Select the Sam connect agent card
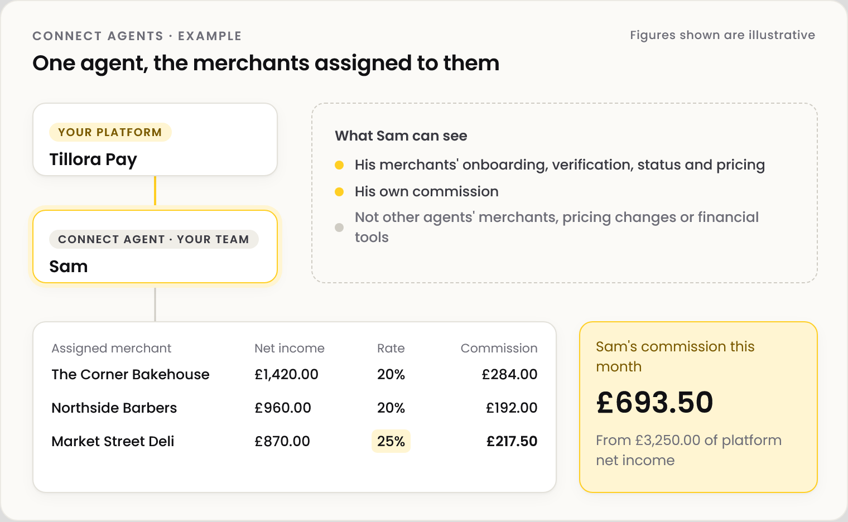This screenshot has width=848, height=522. point(155,246)
